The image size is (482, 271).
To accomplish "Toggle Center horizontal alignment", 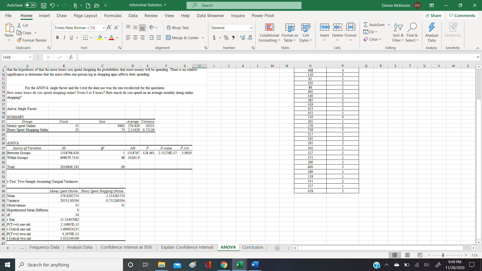I will coord(135,38).
